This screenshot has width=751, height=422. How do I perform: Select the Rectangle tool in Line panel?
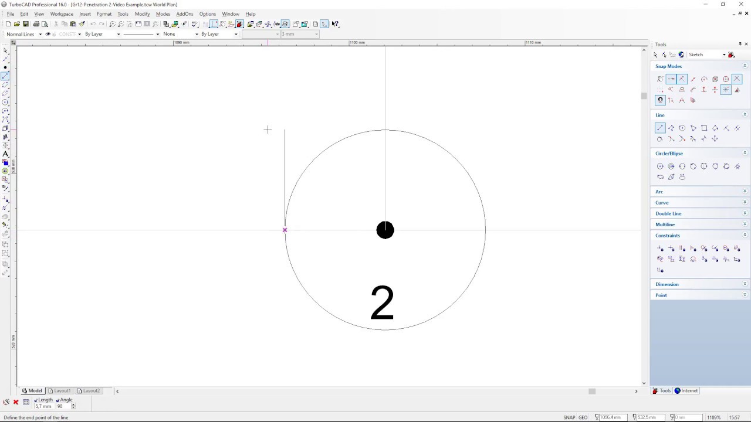click(704, 128)
